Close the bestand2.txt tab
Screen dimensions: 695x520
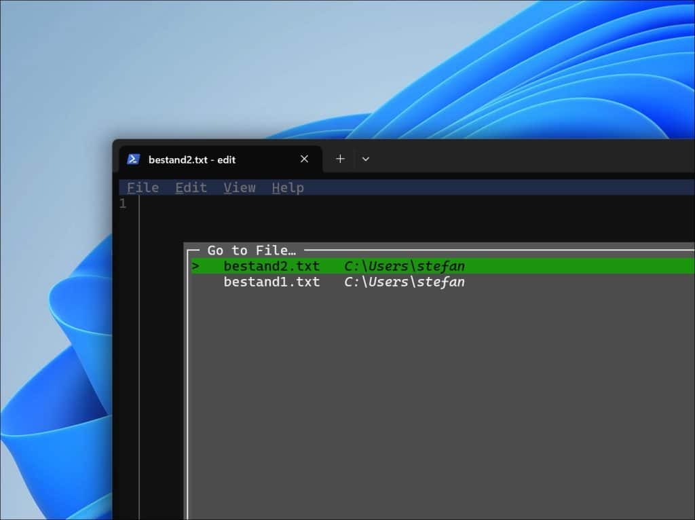pos(304,159)
